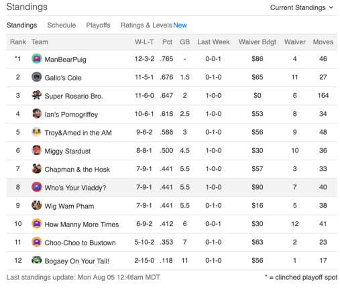
Task: Select Bogaey On Your Tail! avatar
Action: pos(36,260)
